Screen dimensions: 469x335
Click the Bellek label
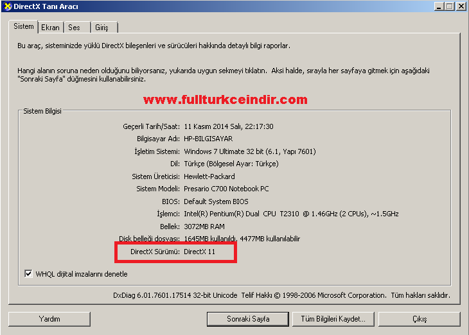pyautogui.click(x=170, y=227)
